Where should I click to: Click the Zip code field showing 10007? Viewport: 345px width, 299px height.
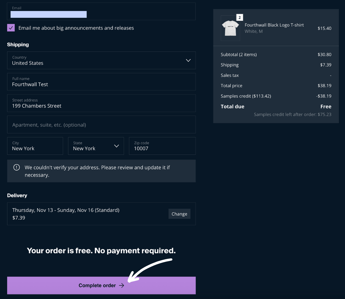click(x=162, y=146)
